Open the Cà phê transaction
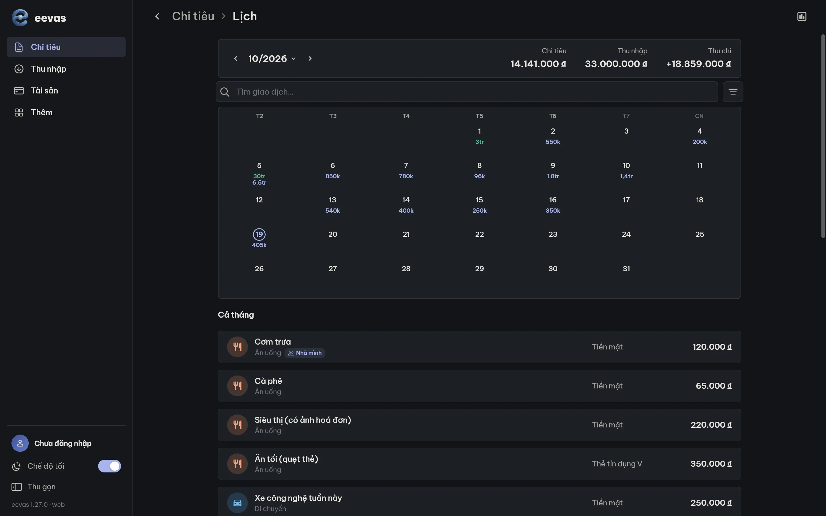This screenshot has width=826, height=516. click(x=479, y=386)
